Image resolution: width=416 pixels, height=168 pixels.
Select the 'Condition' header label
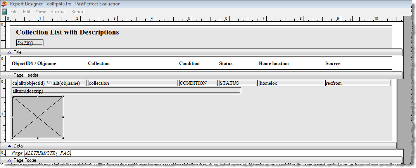point(189,63)
